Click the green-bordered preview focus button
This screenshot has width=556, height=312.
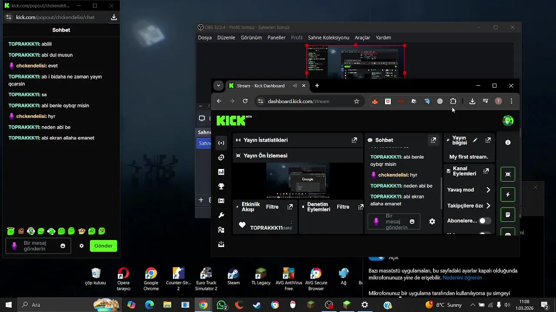click(508, 174)
